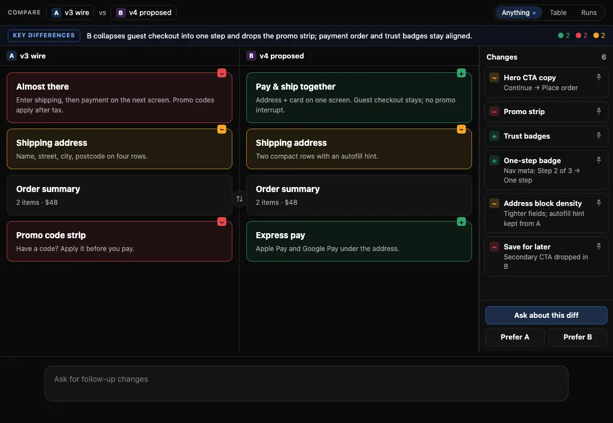
Task: Pin the Address block density change
Action: click(599, 203)
